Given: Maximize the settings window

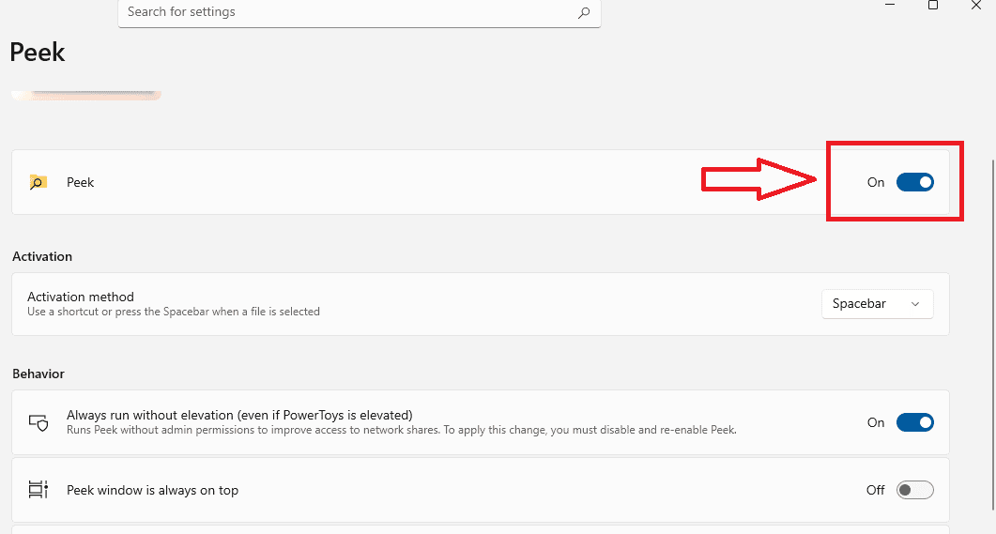Looking at the screenshot, I should coord(932,5).
